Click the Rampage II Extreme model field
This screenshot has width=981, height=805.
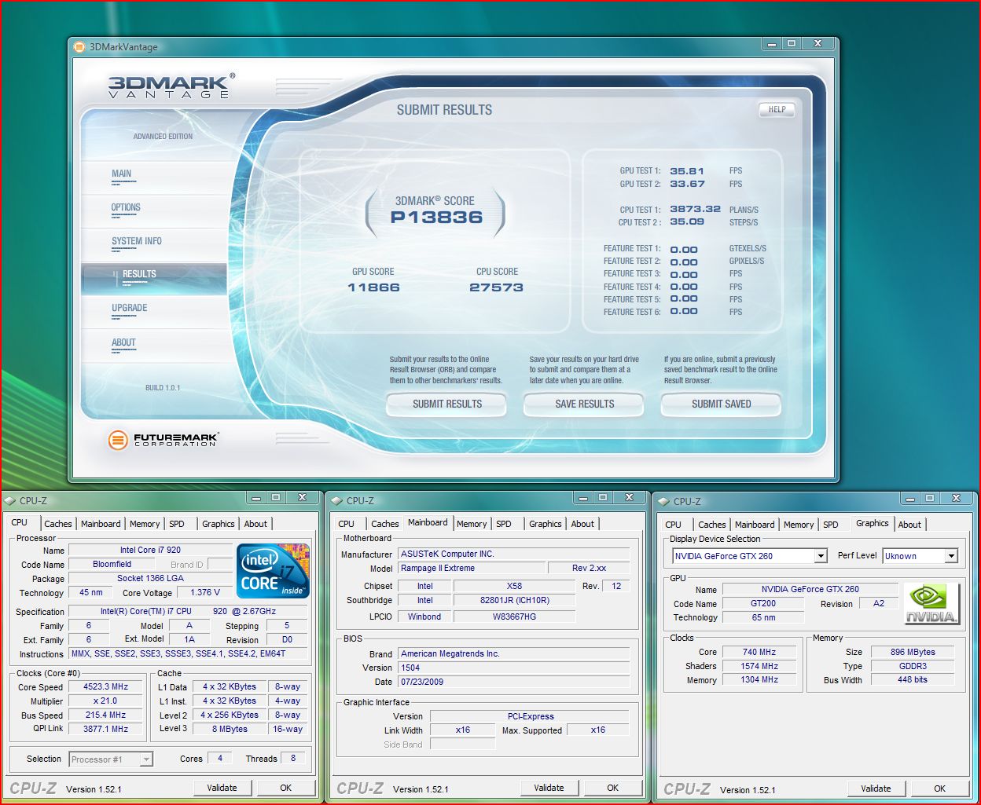[471, 568]
